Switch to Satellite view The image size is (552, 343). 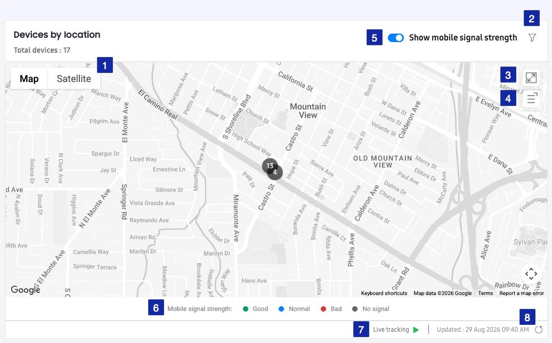[74, 79]
